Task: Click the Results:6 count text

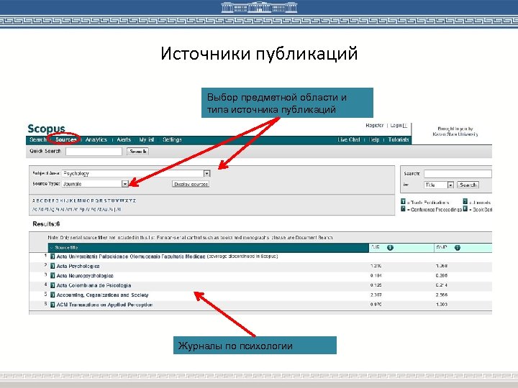Action: [46, 224]
